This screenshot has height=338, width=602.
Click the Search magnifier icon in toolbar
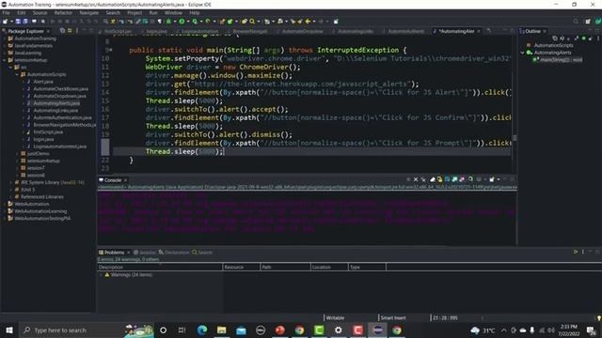tap(252, 22)
